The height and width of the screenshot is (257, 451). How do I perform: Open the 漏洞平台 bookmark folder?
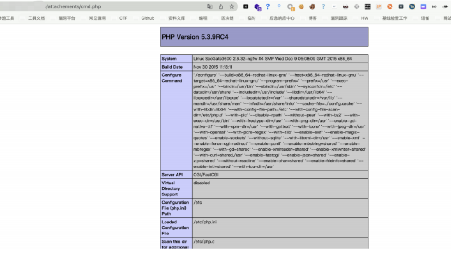click(x=67, y=18)
